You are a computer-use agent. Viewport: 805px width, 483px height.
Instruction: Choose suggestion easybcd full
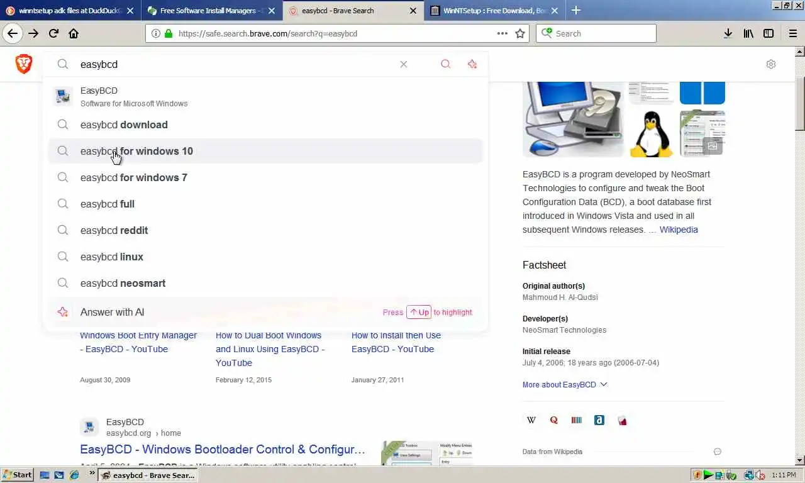(265, 204)
